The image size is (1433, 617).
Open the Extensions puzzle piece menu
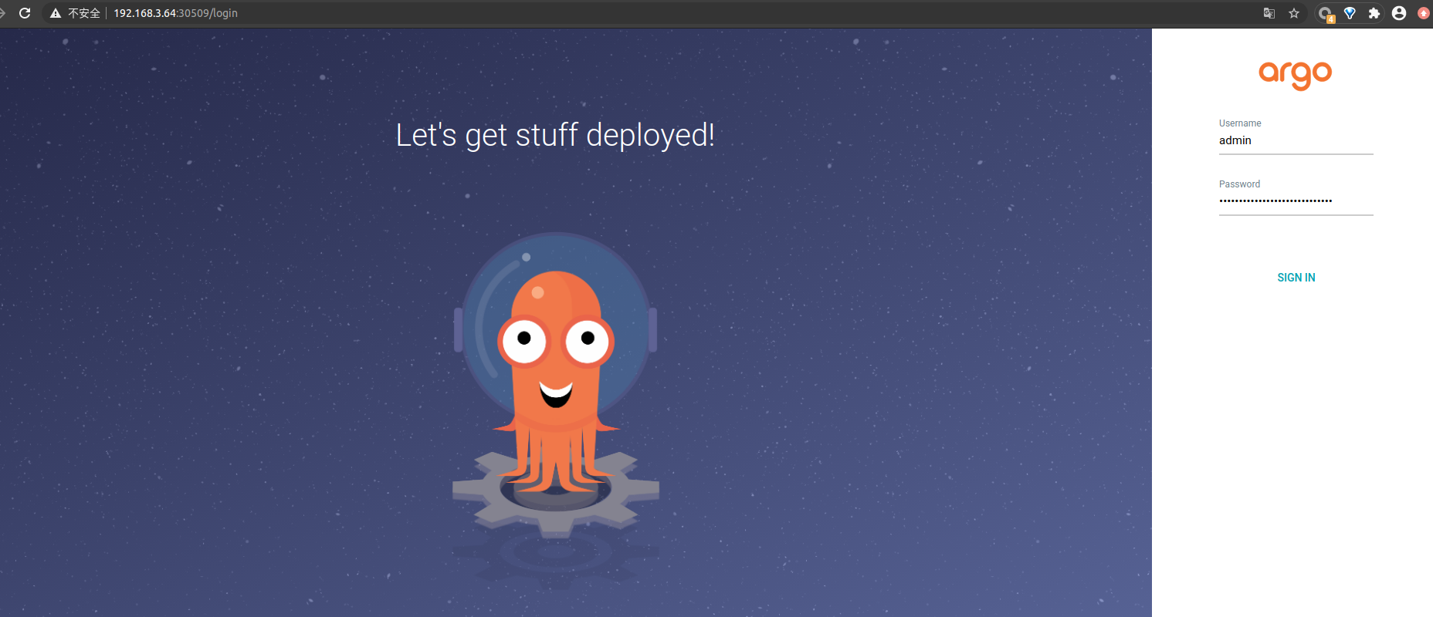pyautogui.click(x=1374, y=13)
